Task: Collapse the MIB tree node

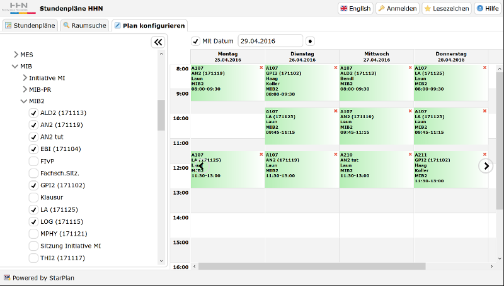Action: tap(14, 67)
